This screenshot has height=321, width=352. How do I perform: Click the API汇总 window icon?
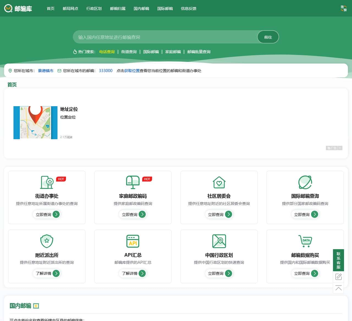[x=133, y=241]
